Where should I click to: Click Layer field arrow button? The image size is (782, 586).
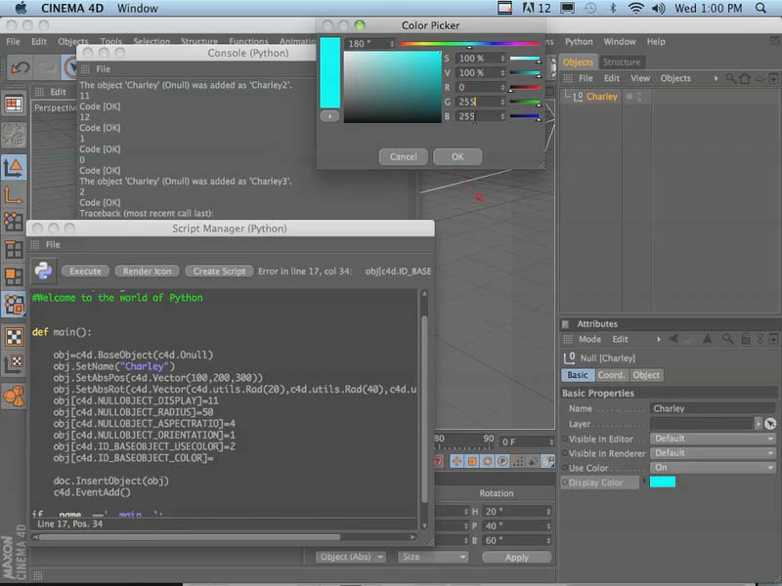[759, 424]
